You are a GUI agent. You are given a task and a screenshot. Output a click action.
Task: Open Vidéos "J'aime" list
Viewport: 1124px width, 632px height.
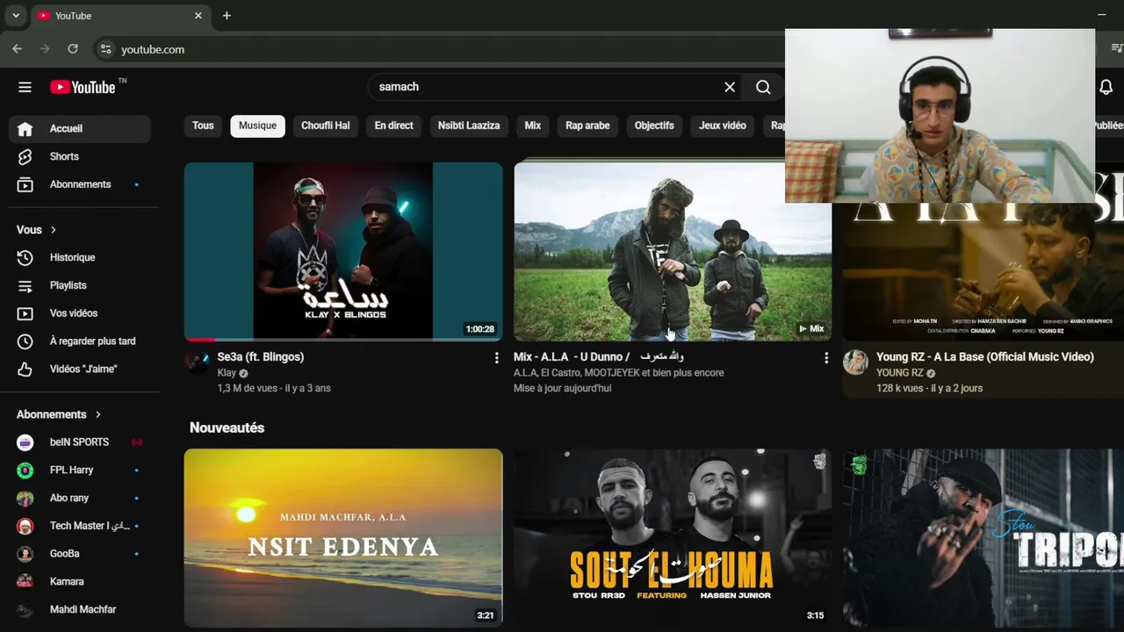[x=80, y=369]
